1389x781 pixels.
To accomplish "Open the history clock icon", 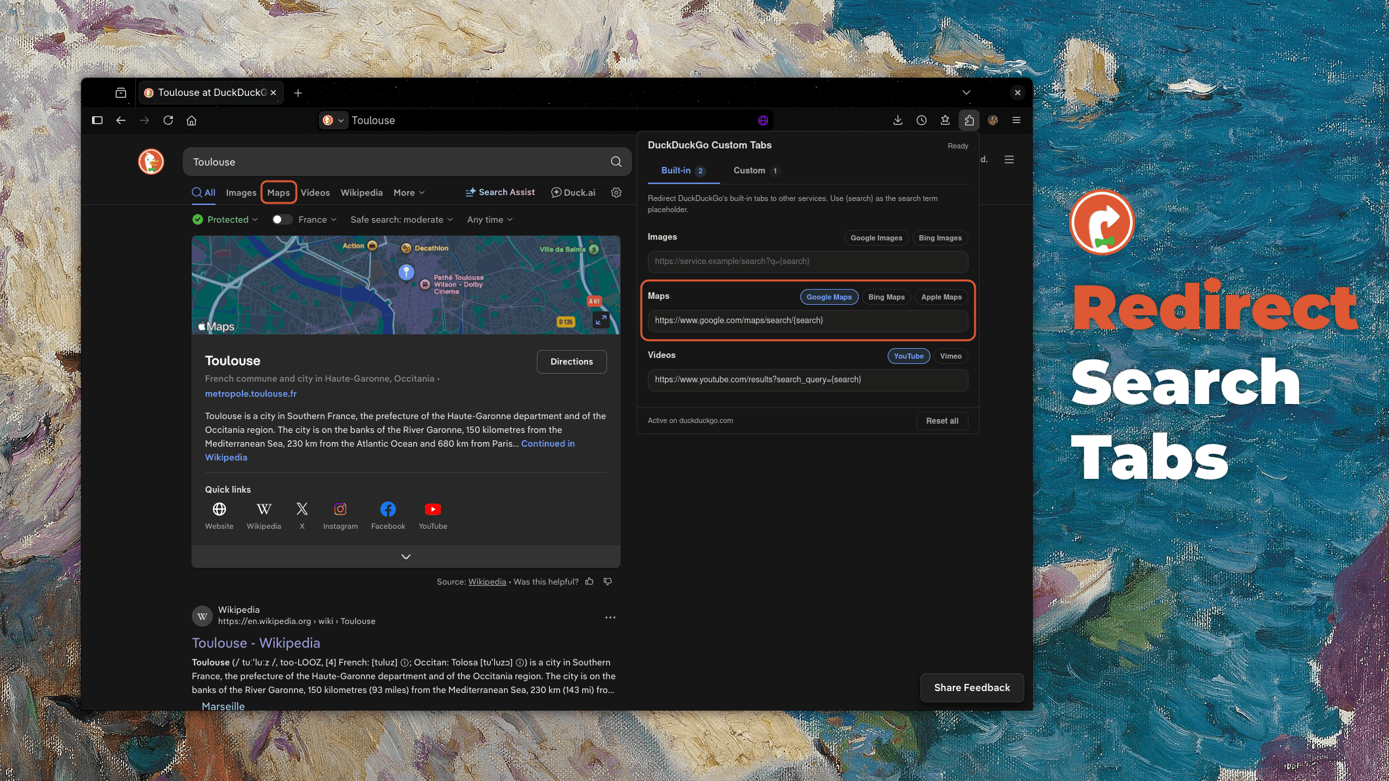I will click(x=921, y=120).
